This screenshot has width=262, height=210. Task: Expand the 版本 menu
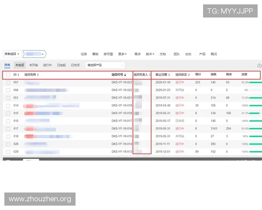150,54
